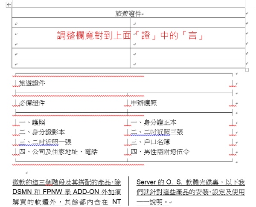The image size is (256, 207).
Task: Click the red annotation text 調整欄寬對到上面
Action: pyautogui.click(x=94, y=35)
